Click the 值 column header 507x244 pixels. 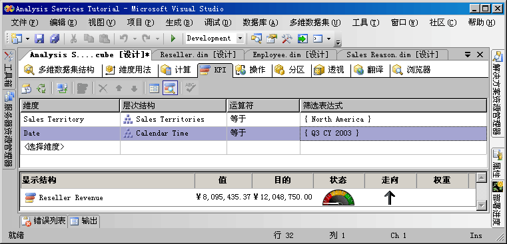point(223,180)
